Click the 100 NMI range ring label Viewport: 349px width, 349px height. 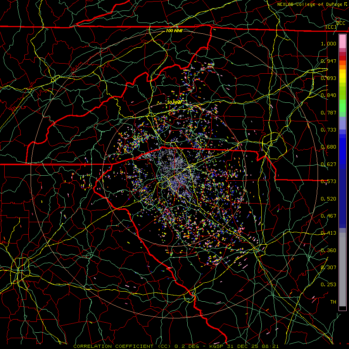pyautogui.click(x=174, y=31)
